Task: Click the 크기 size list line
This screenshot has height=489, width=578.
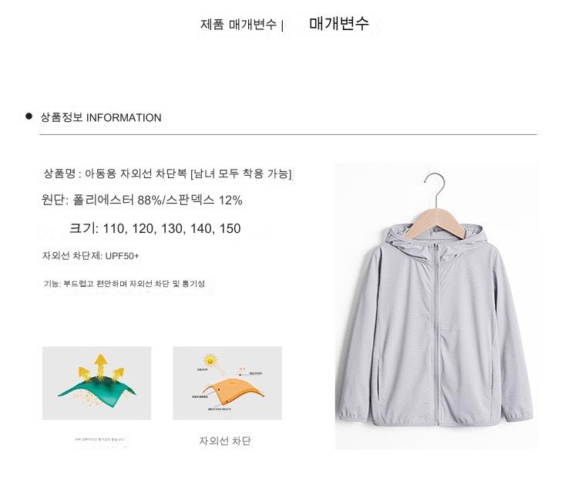Action: [155, 228]
